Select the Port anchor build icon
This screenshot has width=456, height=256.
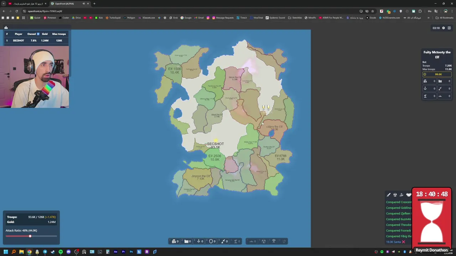click(x=199, y=241)
